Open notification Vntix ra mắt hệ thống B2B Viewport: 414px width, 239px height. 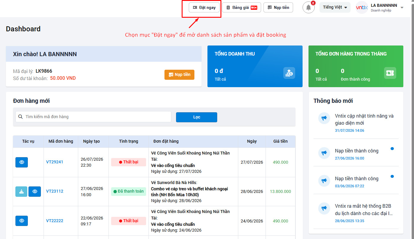(364, 210)
